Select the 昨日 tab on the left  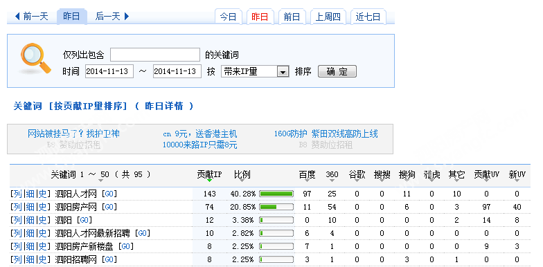72,17
